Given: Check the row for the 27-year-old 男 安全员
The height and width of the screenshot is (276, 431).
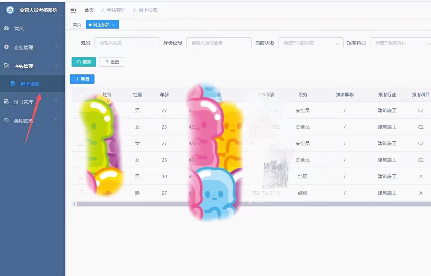Looking at the screenshot, I should [x=81, y=110].
